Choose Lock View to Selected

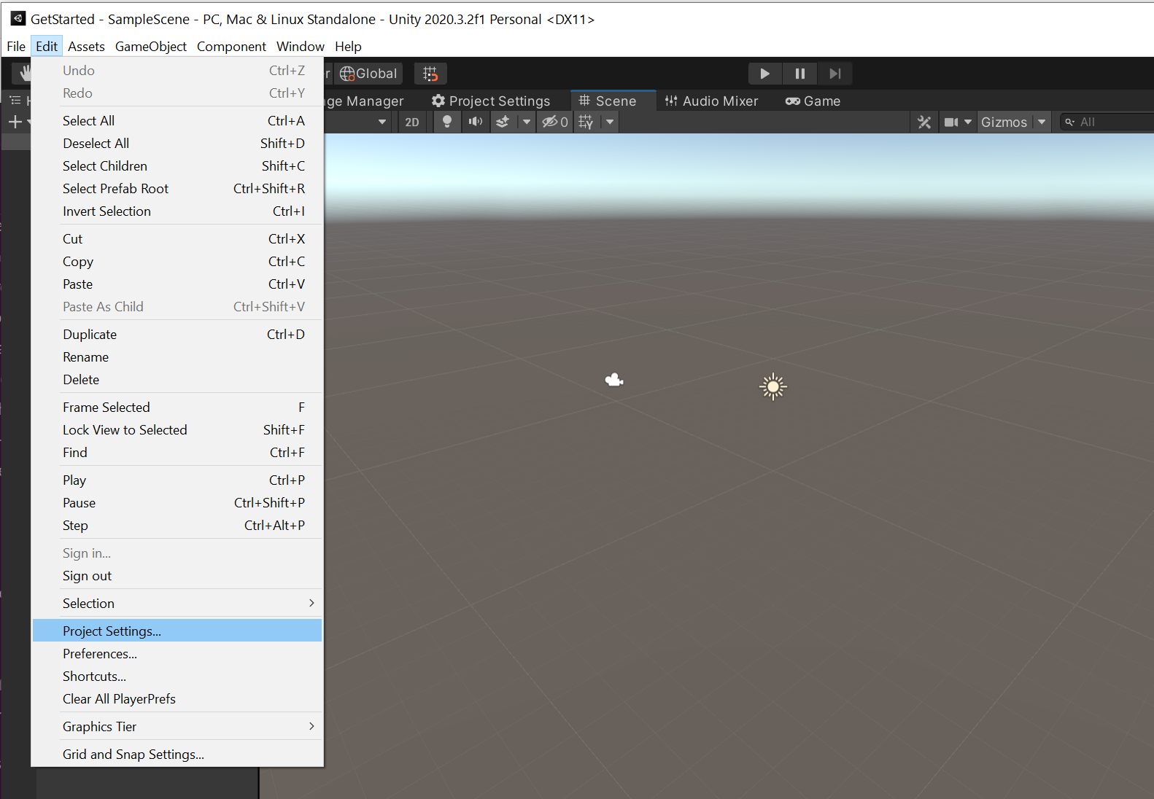click(177, 430)
